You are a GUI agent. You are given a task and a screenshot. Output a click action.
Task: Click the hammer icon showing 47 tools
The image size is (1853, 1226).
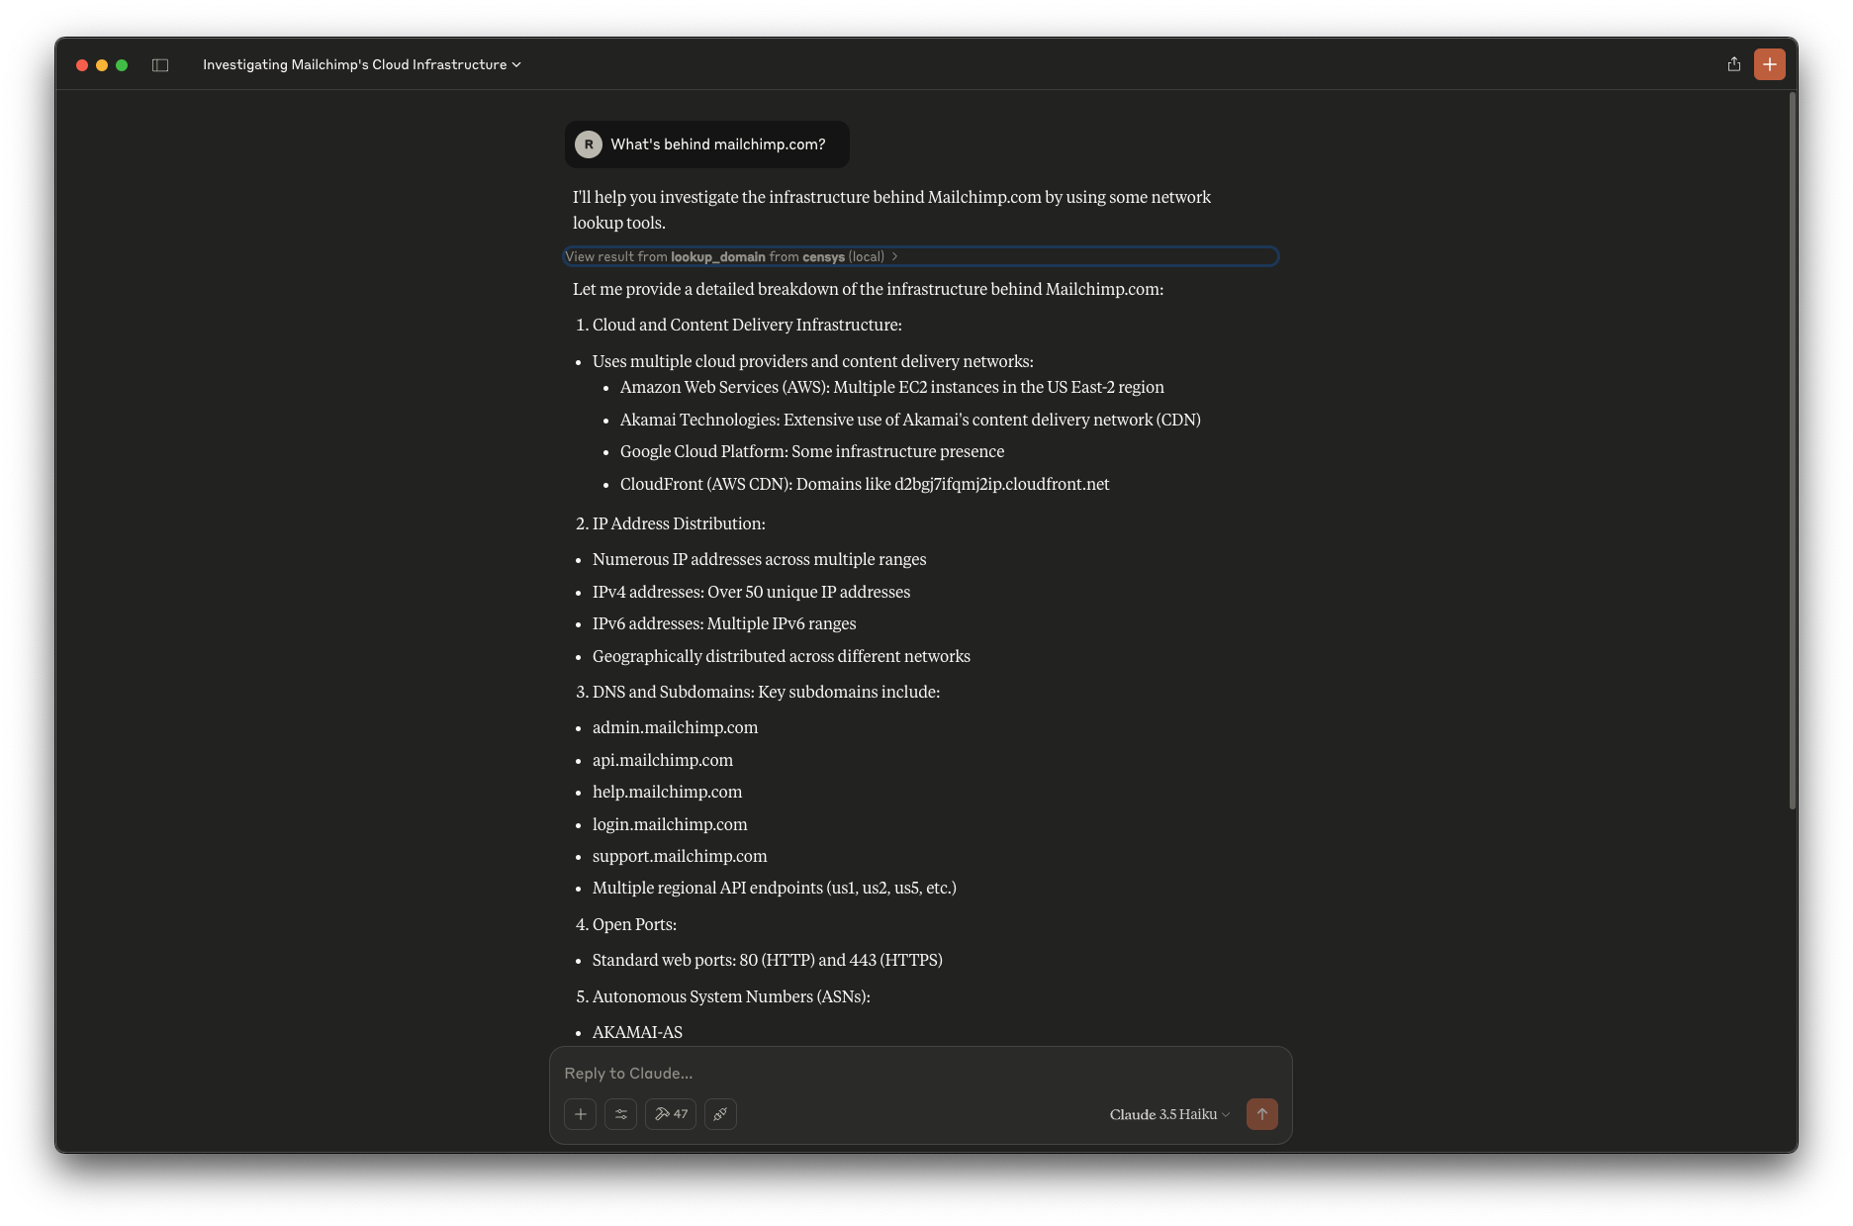(x=671, y=1114)
